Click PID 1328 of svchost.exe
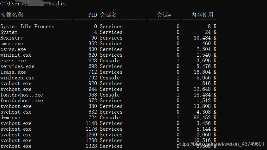This screenshot has height=150, width=267. [x=91, y=146]
